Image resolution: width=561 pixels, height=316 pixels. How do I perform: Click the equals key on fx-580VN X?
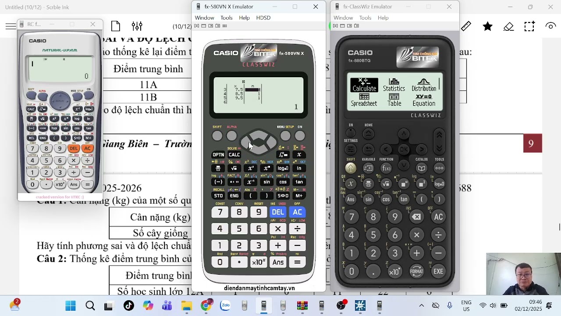point(297,262)
